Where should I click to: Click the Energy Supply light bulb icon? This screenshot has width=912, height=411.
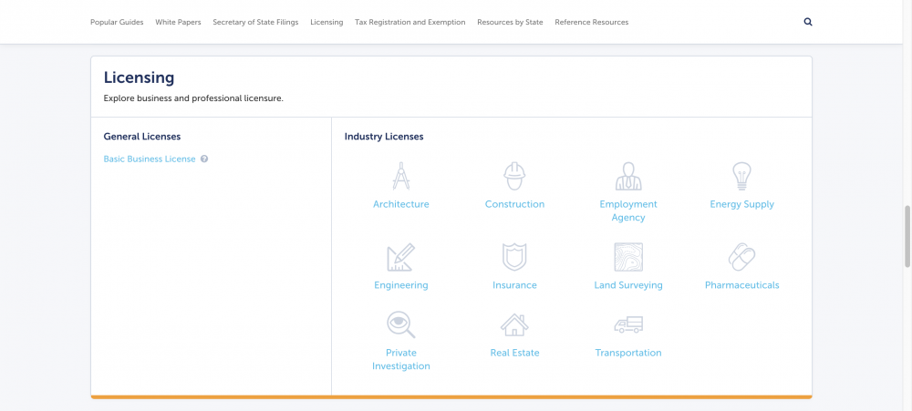[741, 176]
